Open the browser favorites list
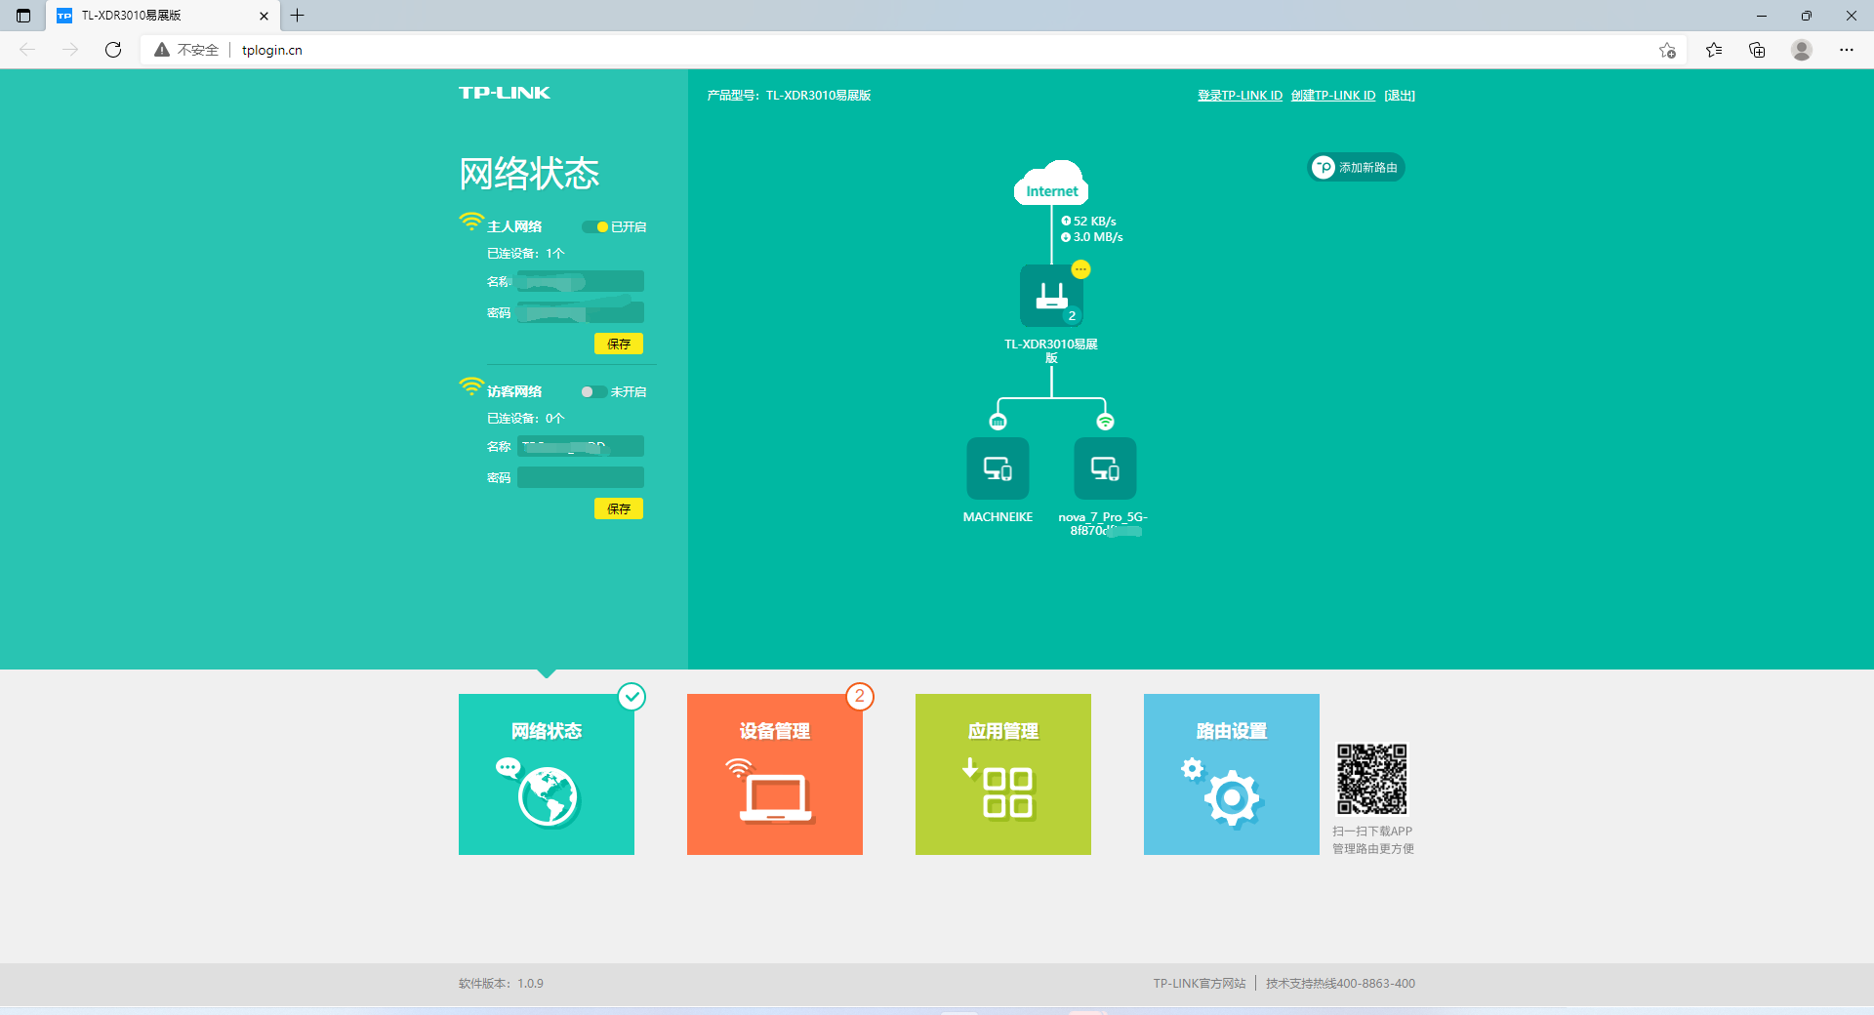Image resolution: width=1874 pixels, height=1015 pixels. pos(1714,50)
